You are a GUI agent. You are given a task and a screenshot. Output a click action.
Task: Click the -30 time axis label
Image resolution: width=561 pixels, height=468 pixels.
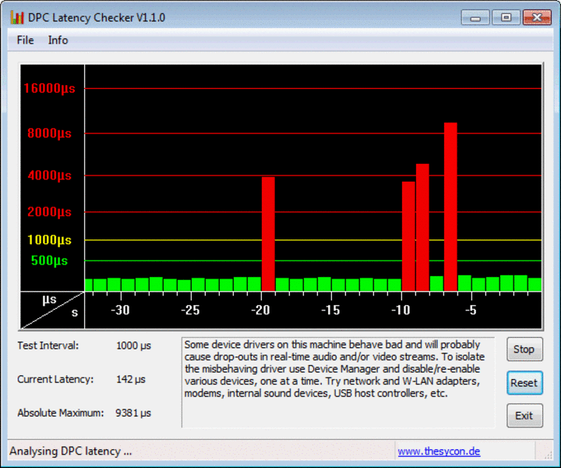coord(120,310)
